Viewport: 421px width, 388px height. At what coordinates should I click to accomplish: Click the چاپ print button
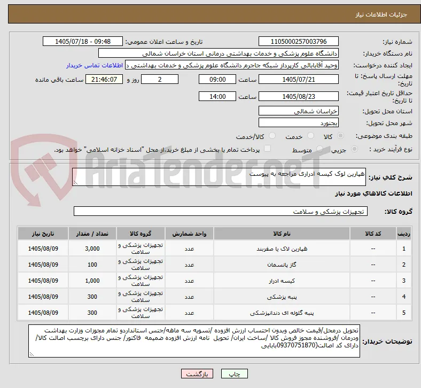click(x=235, y=374)
